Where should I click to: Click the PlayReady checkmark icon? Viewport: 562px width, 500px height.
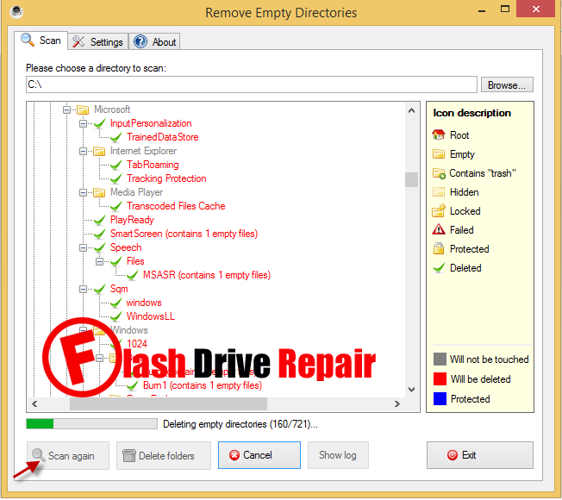99,221
